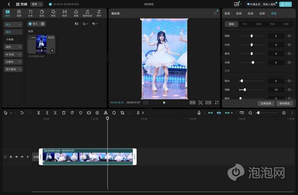This screenshot has height=195, width=298.
Task: Click the 保存预设 save preset button
Action: [285, 104]
